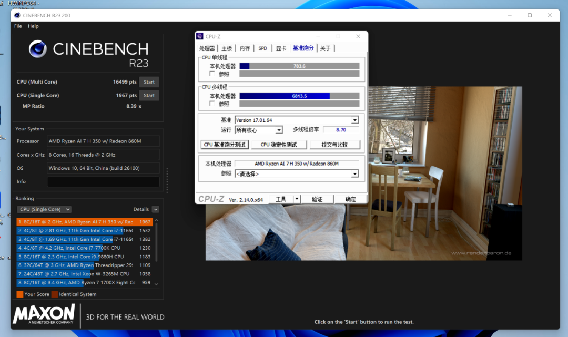Enable the single-thread reference checkbox in CPU-Z
Viewport: 568px width, 337px height.
(212, 74)
